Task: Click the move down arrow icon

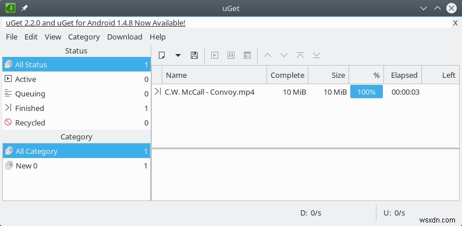Action: [x=284, y=55]
